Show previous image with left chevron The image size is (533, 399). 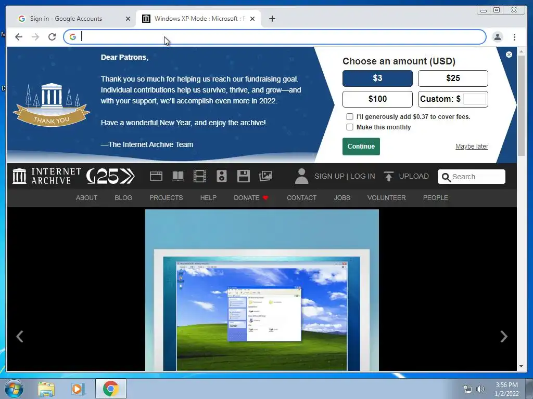[20, 337]
